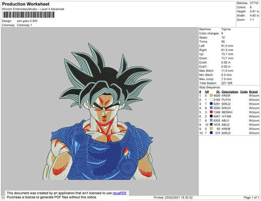Click the Total Bobbin value "227.32ft"

click(227, 83)
